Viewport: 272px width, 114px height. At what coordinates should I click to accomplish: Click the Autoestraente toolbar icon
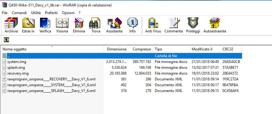(214, 23)
